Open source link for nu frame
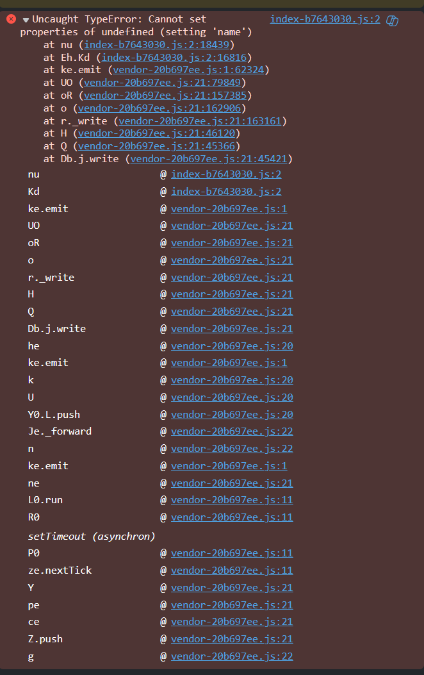 [x=226, y=174]
